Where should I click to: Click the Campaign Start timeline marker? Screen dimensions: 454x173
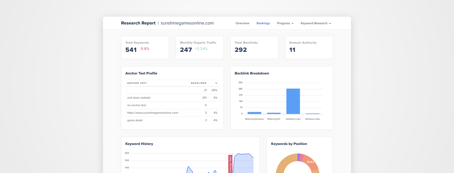(230, 164)
